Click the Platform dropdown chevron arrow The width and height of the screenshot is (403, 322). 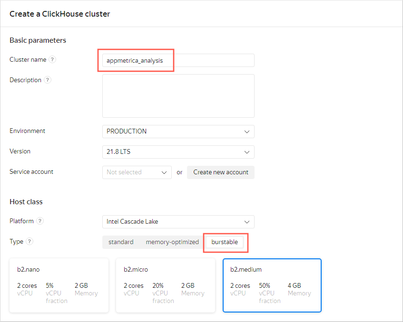[246, 222]
